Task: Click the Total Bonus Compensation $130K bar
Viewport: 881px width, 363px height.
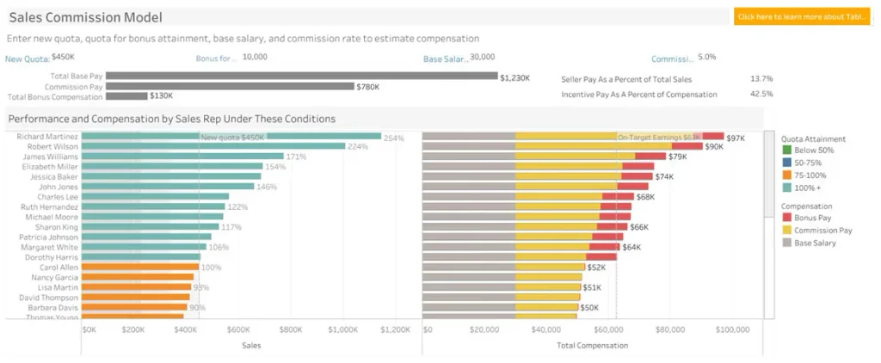Action: click(127, 96)
